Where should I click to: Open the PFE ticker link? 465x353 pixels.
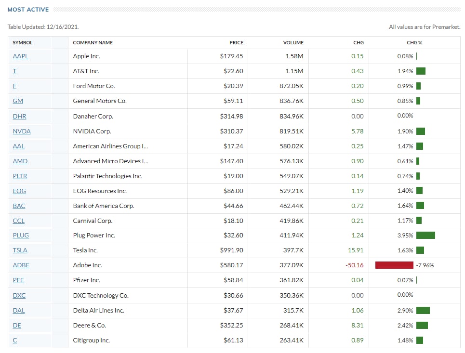click(18, 280)
